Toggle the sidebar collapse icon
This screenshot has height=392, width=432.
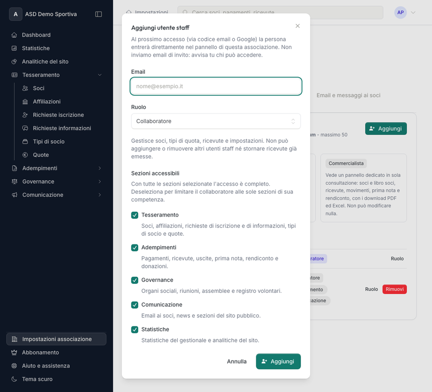[x=98, y=14]
